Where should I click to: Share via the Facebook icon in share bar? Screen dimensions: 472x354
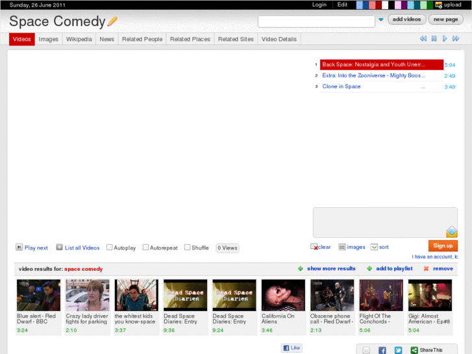(382, 350)
